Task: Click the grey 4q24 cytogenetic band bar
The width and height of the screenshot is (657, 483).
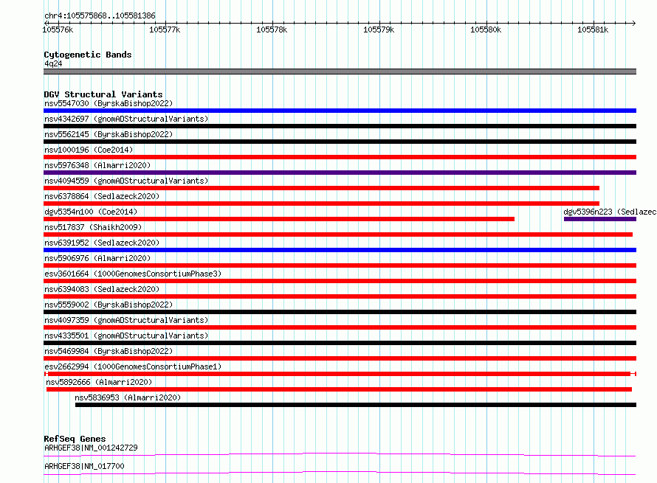Action: point(340,72)
